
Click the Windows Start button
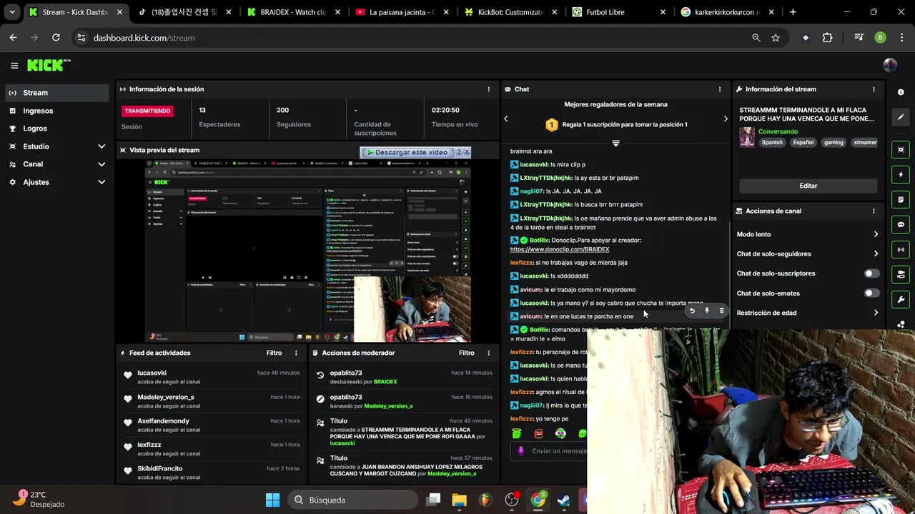[x=272, y=500]
